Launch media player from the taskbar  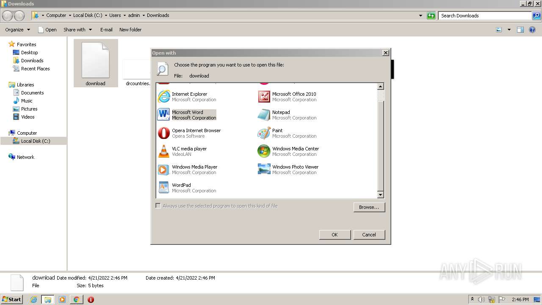pos(62,299)
